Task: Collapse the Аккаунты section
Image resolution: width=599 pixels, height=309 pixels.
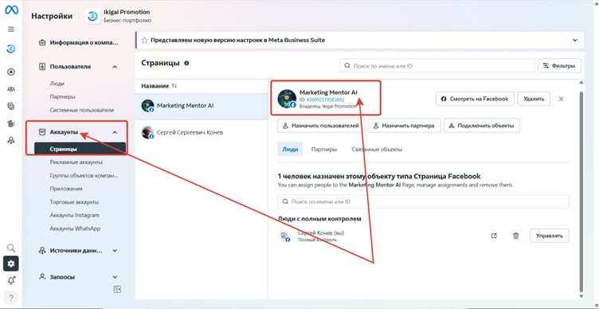Action: pyautogui.click(x=115, y=132)
